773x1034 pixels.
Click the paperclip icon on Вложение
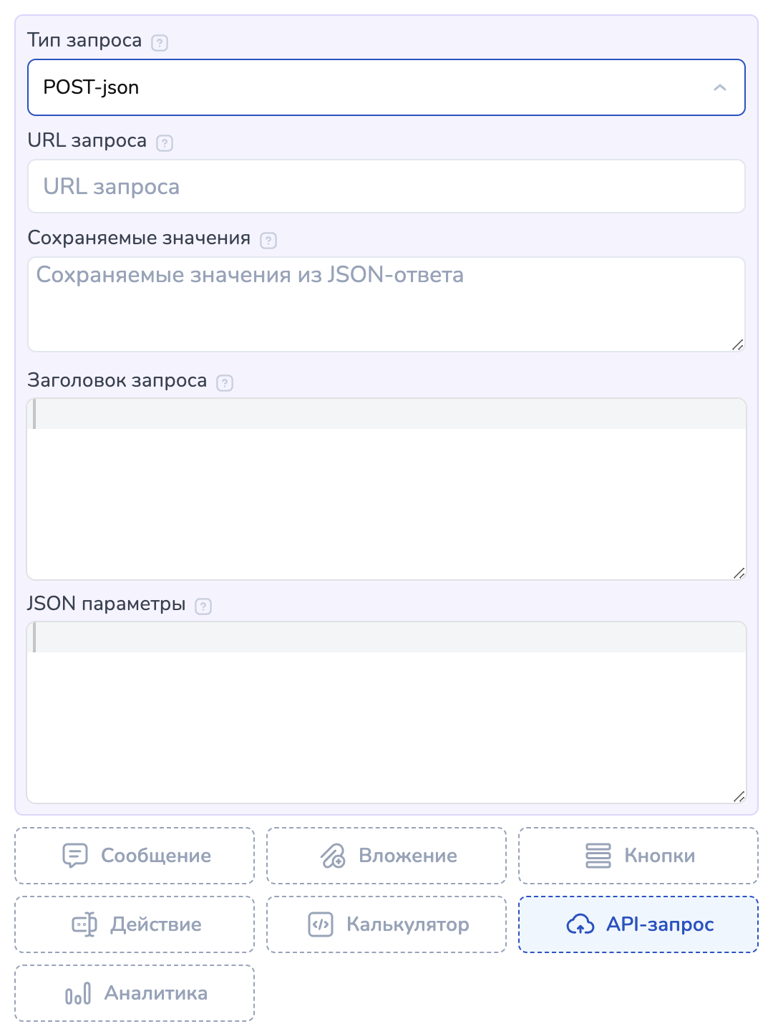pyautogui.click(x=333, y=856)
